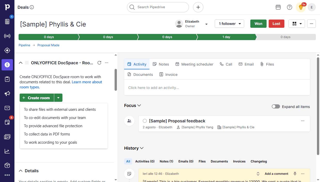Open Campaigns megaphone sidebar icon
Viewport: 320px width, 182px height.
(x=7, y=94)
